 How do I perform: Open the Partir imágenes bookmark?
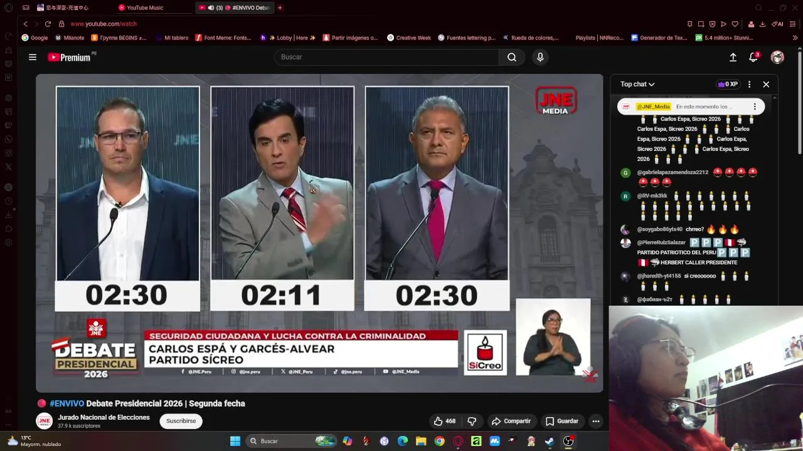[350, 38]
